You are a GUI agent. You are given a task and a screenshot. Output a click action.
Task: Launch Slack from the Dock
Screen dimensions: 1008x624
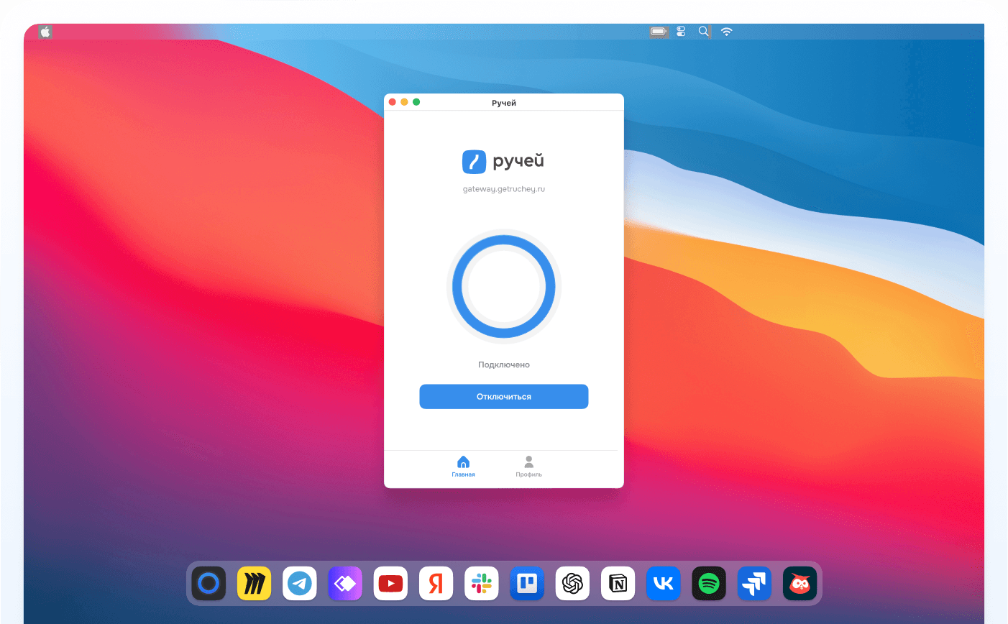pos(481,583)
